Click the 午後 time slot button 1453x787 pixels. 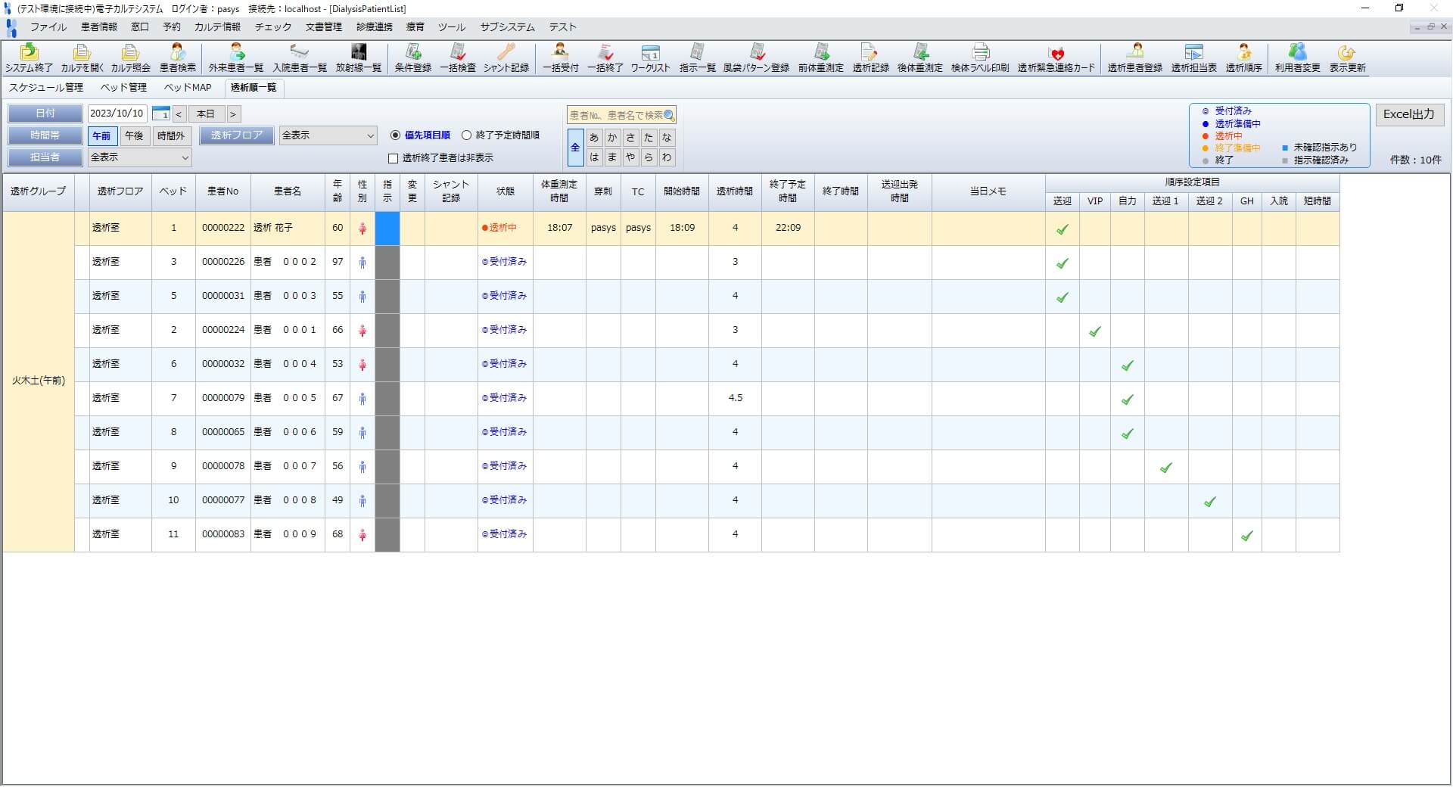[134, 135]
